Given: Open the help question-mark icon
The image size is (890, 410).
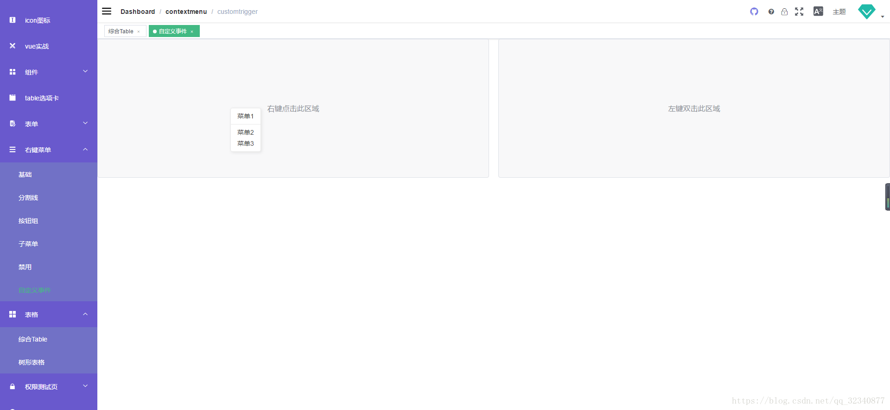Looking at the screenshot, I should pos(771,12).
